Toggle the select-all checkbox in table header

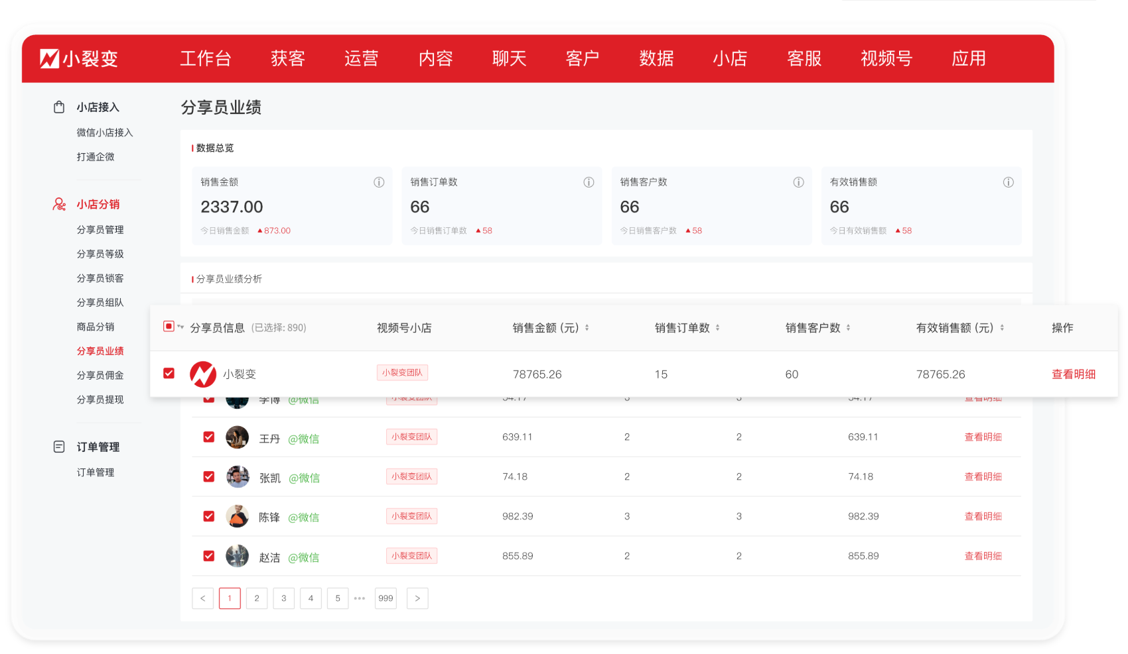(x=169, y=326)
